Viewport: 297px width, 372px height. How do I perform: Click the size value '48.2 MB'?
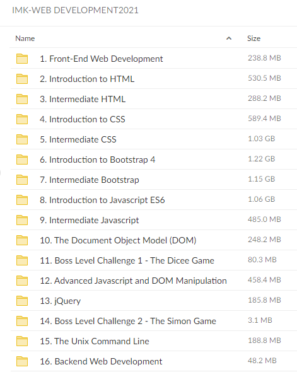pyautogui.click(x=262, y=361)
